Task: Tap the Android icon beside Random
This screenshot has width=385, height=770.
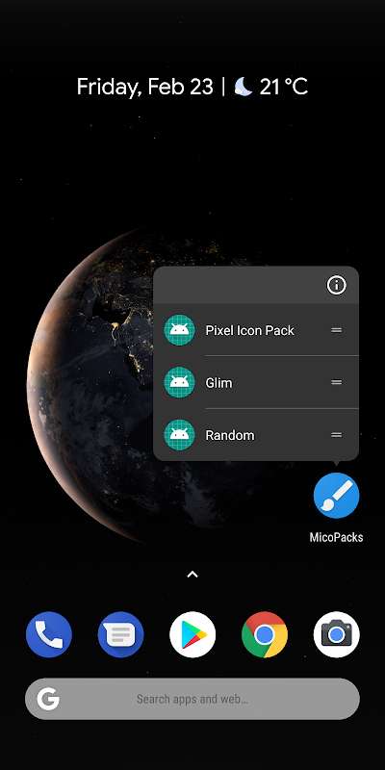Action: coord(179,435)
